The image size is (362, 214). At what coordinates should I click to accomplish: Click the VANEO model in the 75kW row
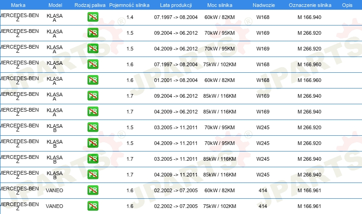tap(55, 206)
